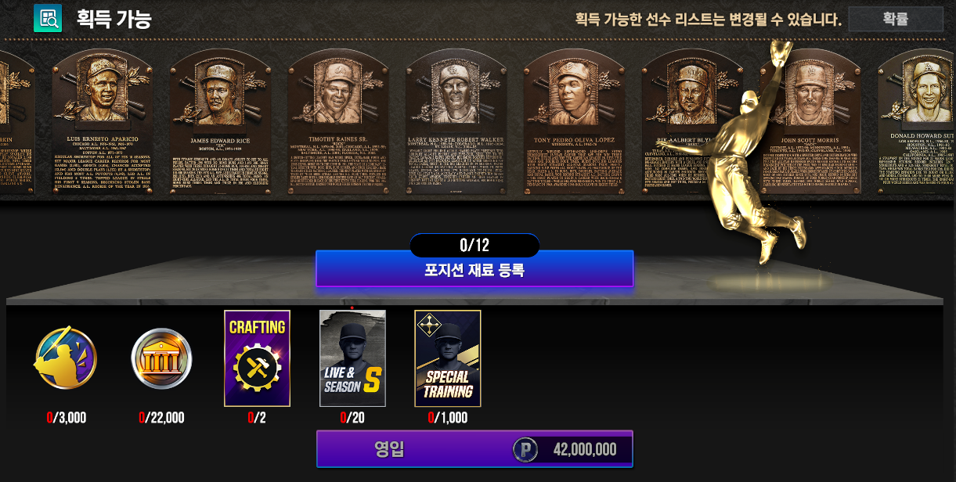The width and height of the screenshot is (956, 482).
Task: Open the Tony Pedro Oliva Lopez plaque
Action: coord(574,121)
